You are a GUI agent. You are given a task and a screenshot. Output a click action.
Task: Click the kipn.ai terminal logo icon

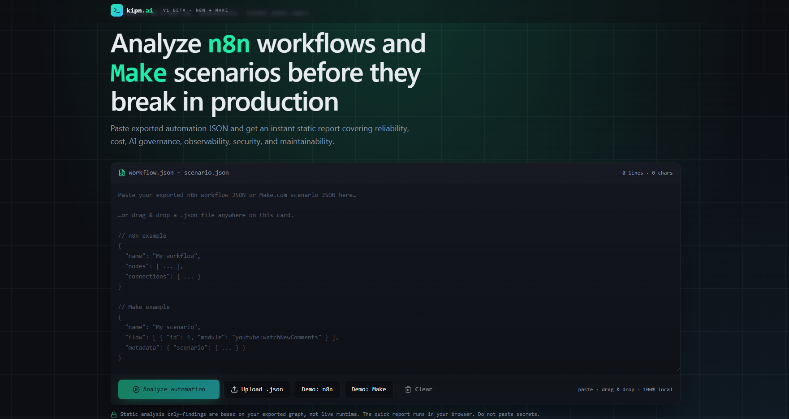116,10
